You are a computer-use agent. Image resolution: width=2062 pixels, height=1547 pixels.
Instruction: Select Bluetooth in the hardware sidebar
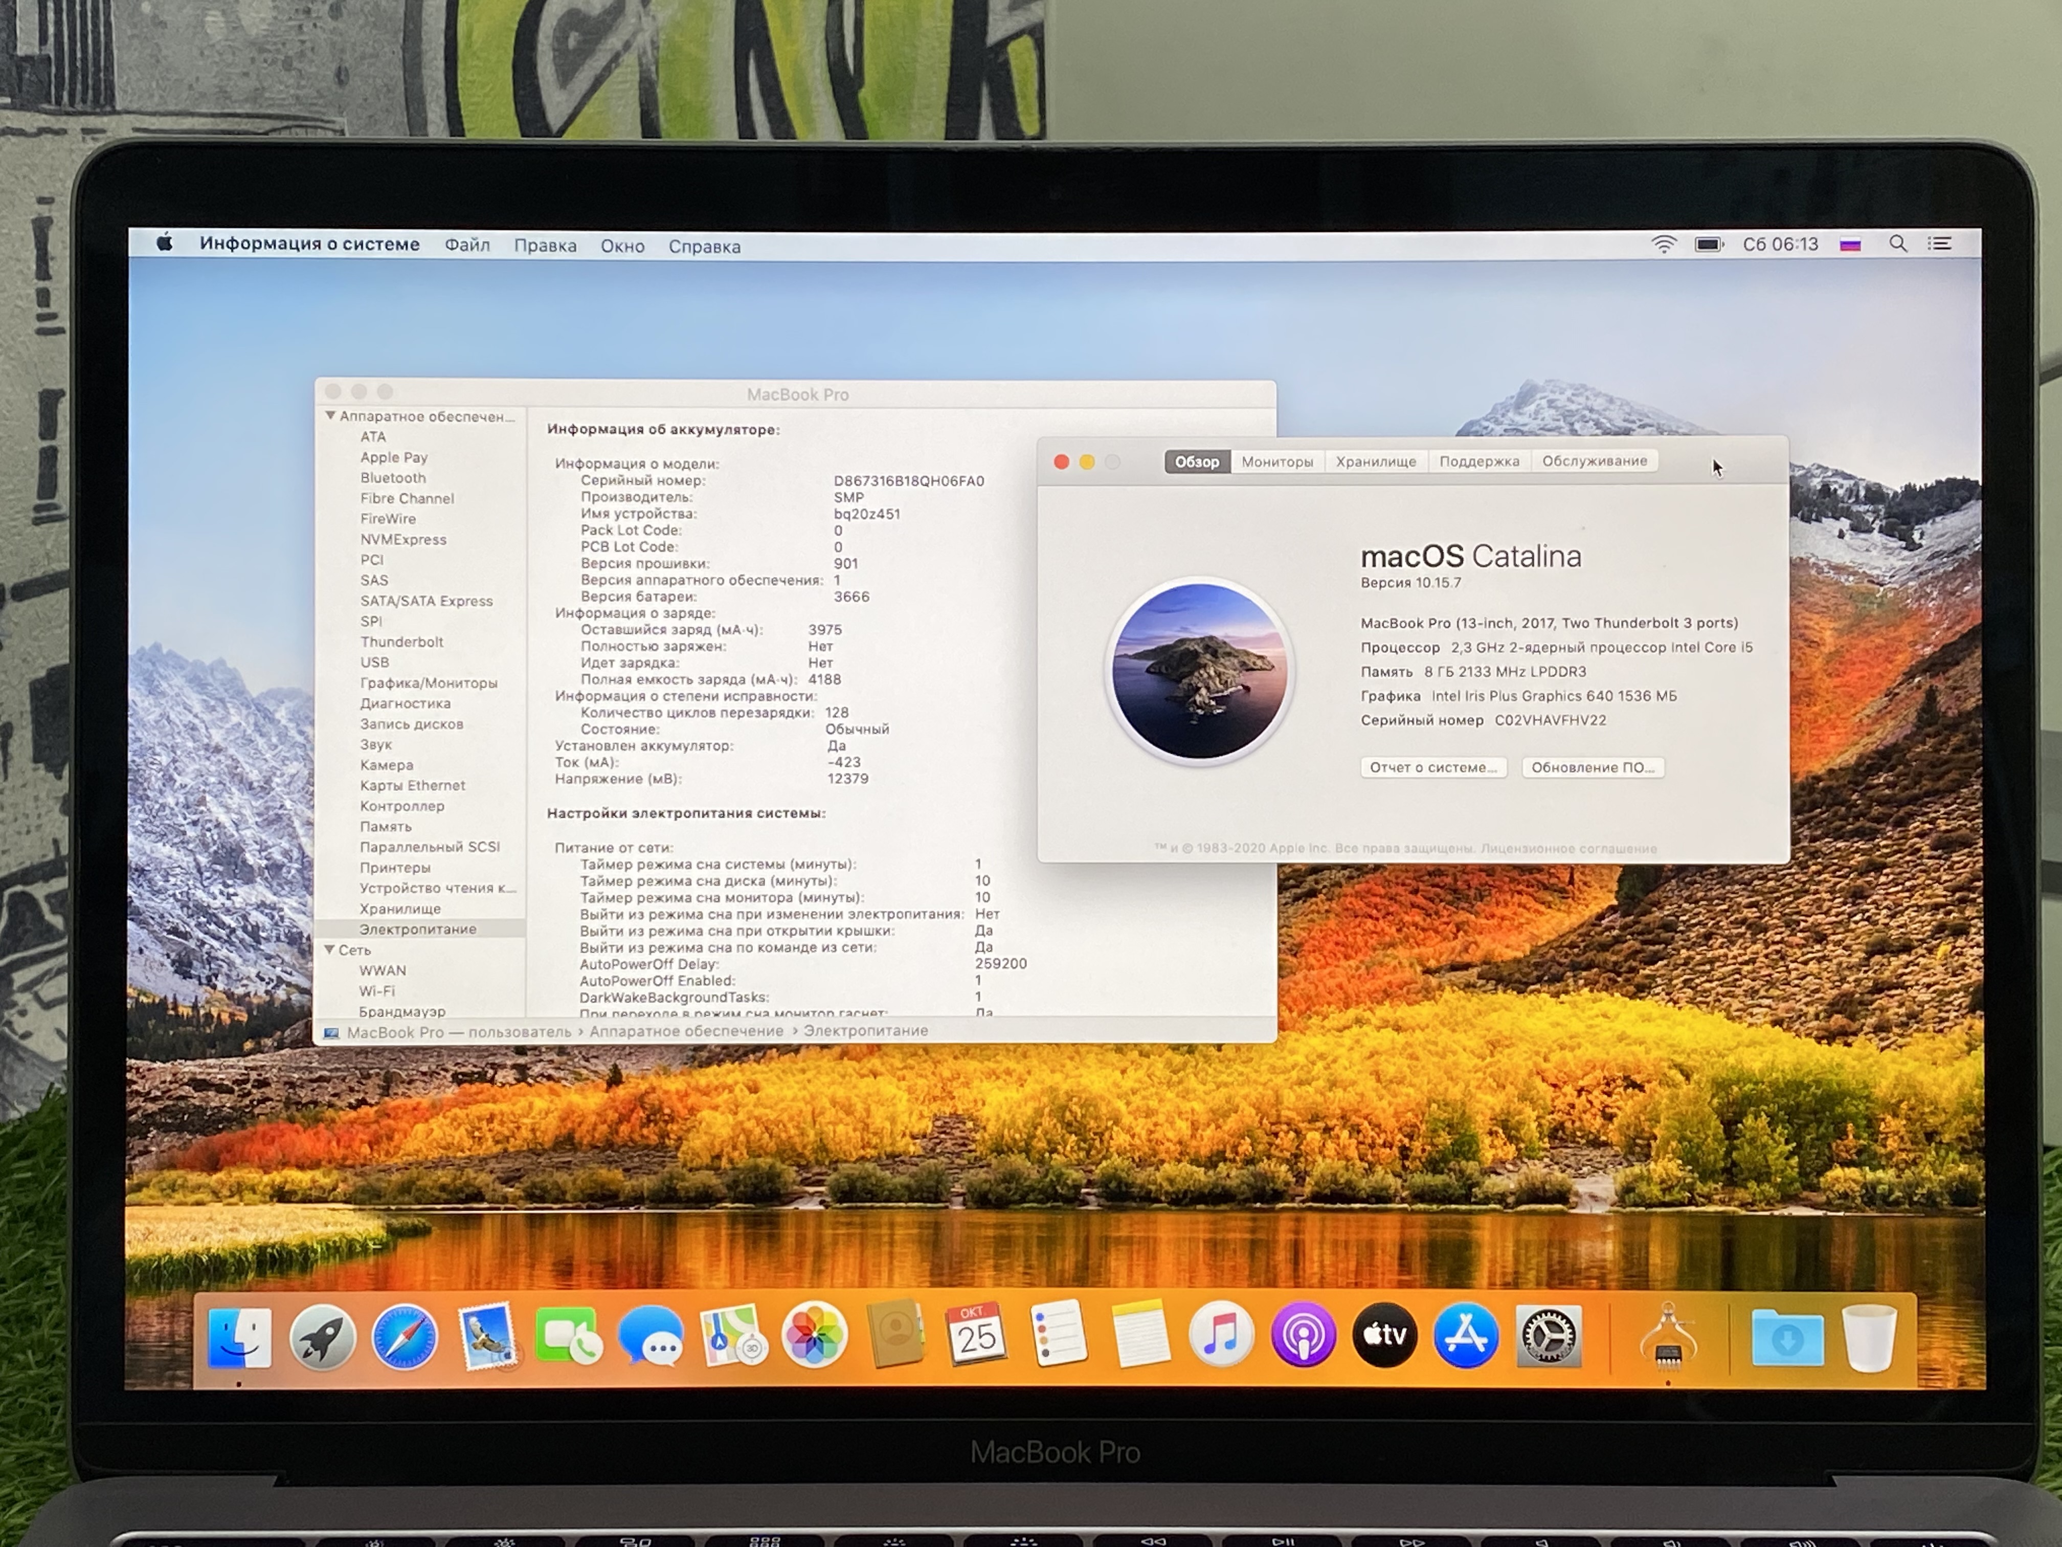tap(392, 477)
